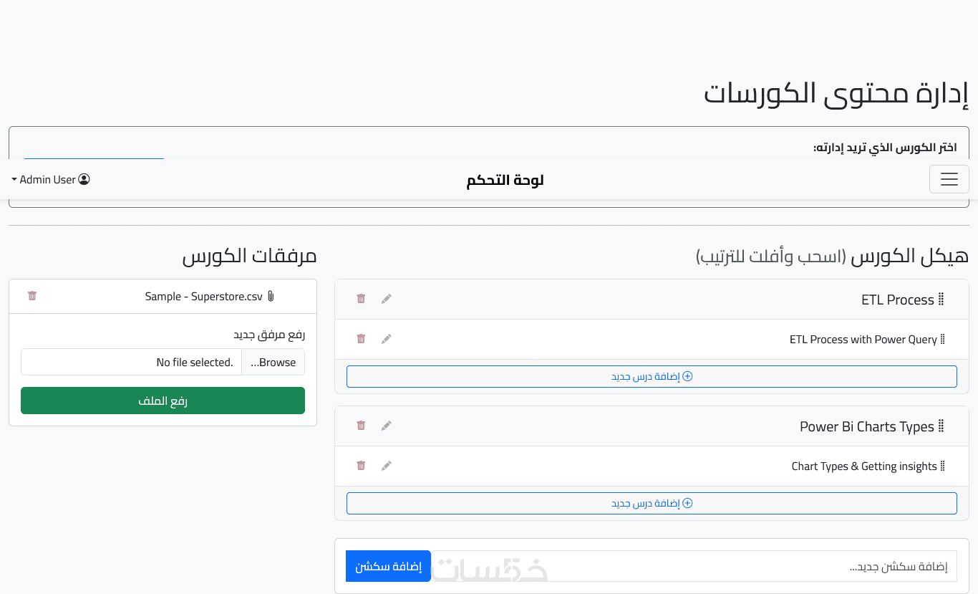Open the Sample - Superstore.csv attachment
This screenshot has height=594, width=978.
[204, 297]
